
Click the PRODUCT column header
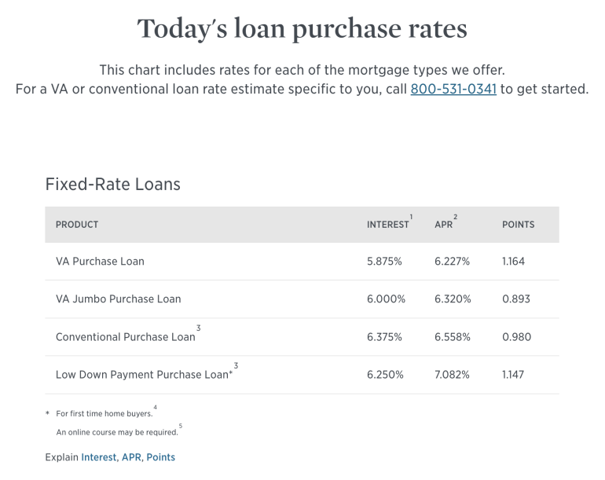77,225
